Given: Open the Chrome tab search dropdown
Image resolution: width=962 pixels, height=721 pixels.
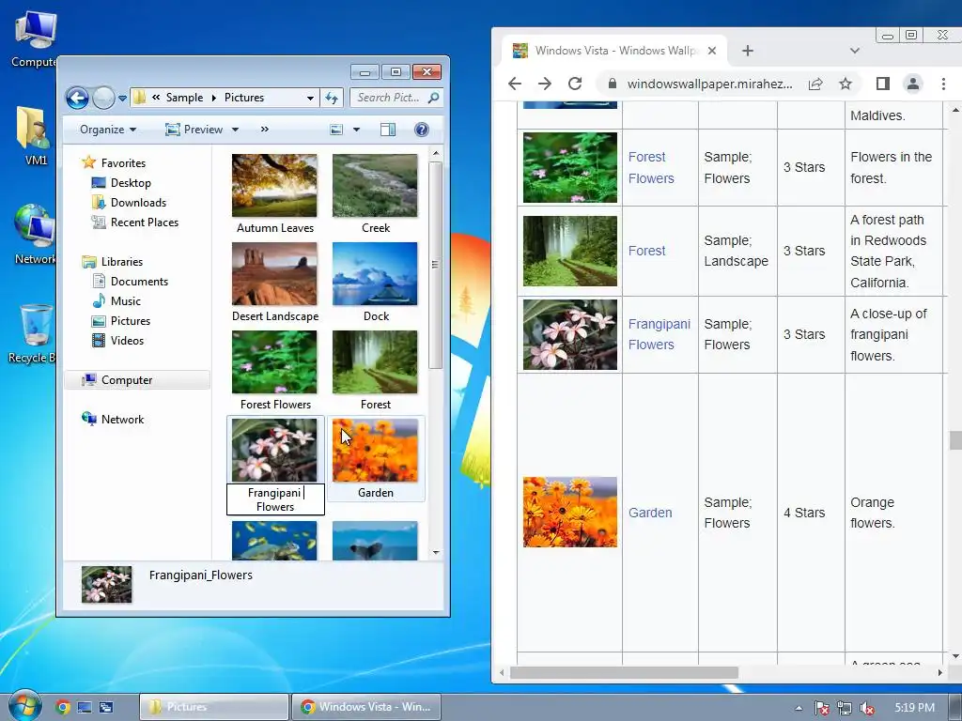Looking at the screenshot, I should pyautogui.click(x=855, y=51).
